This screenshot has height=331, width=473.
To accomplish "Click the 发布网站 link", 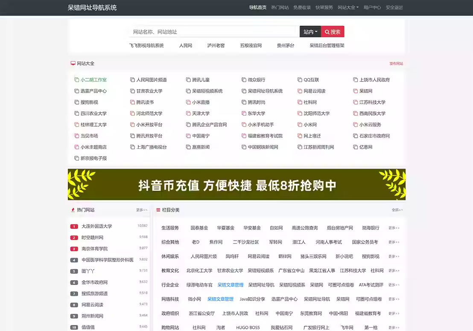I will pos(396,64).
